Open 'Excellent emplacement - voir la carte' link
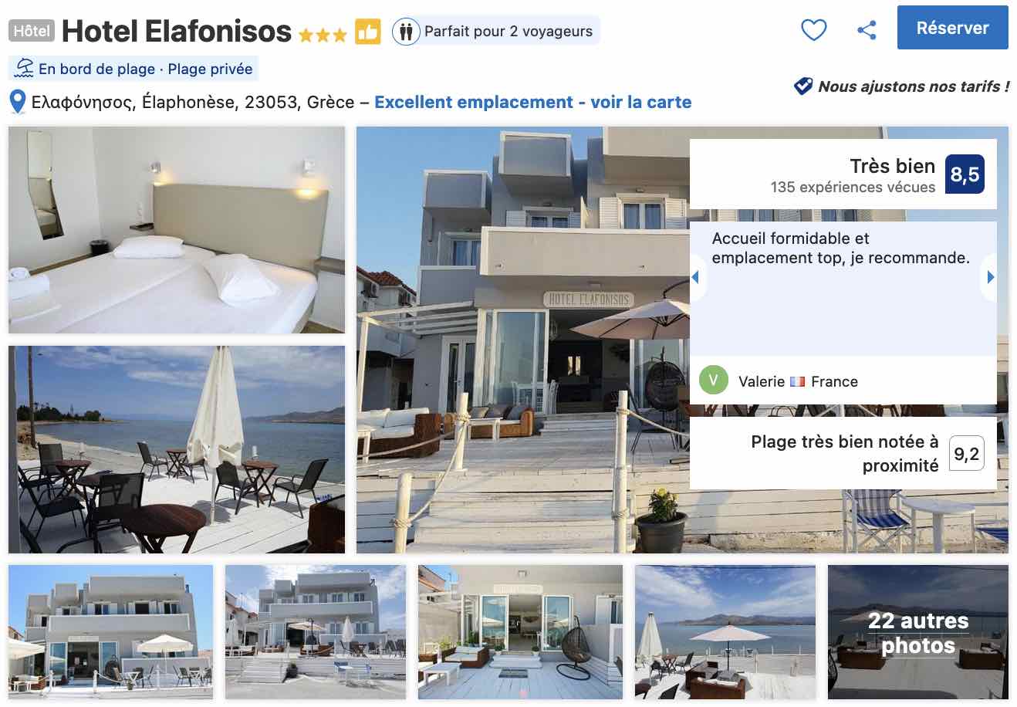This screenshot has width=1017, height=707. pyautogui.click(x=532, y=102)
